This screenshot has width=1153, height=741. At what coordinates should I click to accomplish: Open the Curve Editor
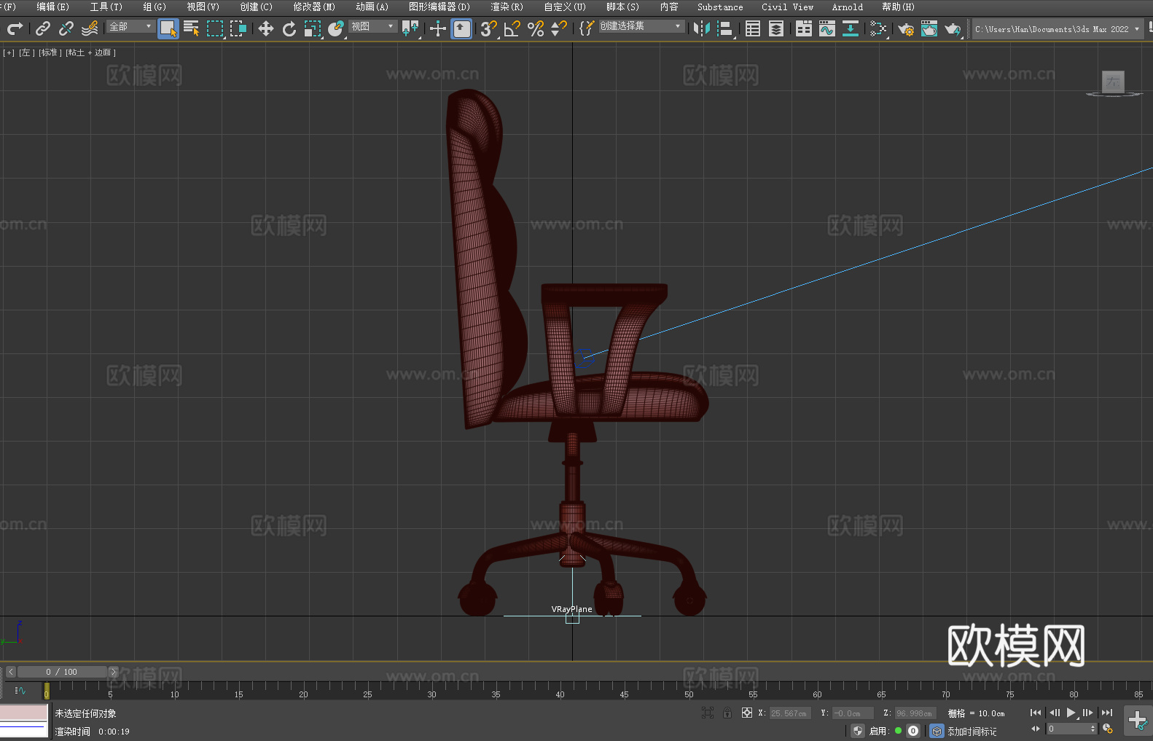tap(827, 28)
